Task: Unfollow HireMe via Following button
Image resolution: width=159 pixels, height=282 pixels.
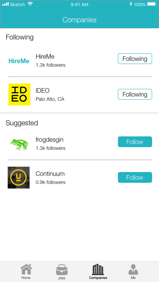Action: tap(135, 59)
